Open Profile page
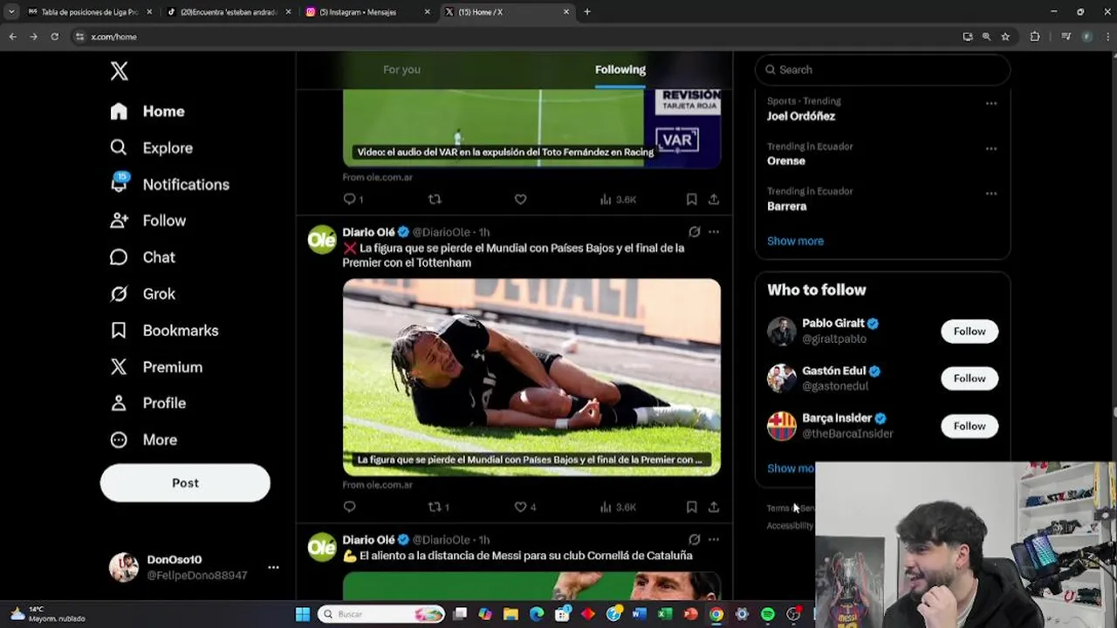 tap(147, 403)
